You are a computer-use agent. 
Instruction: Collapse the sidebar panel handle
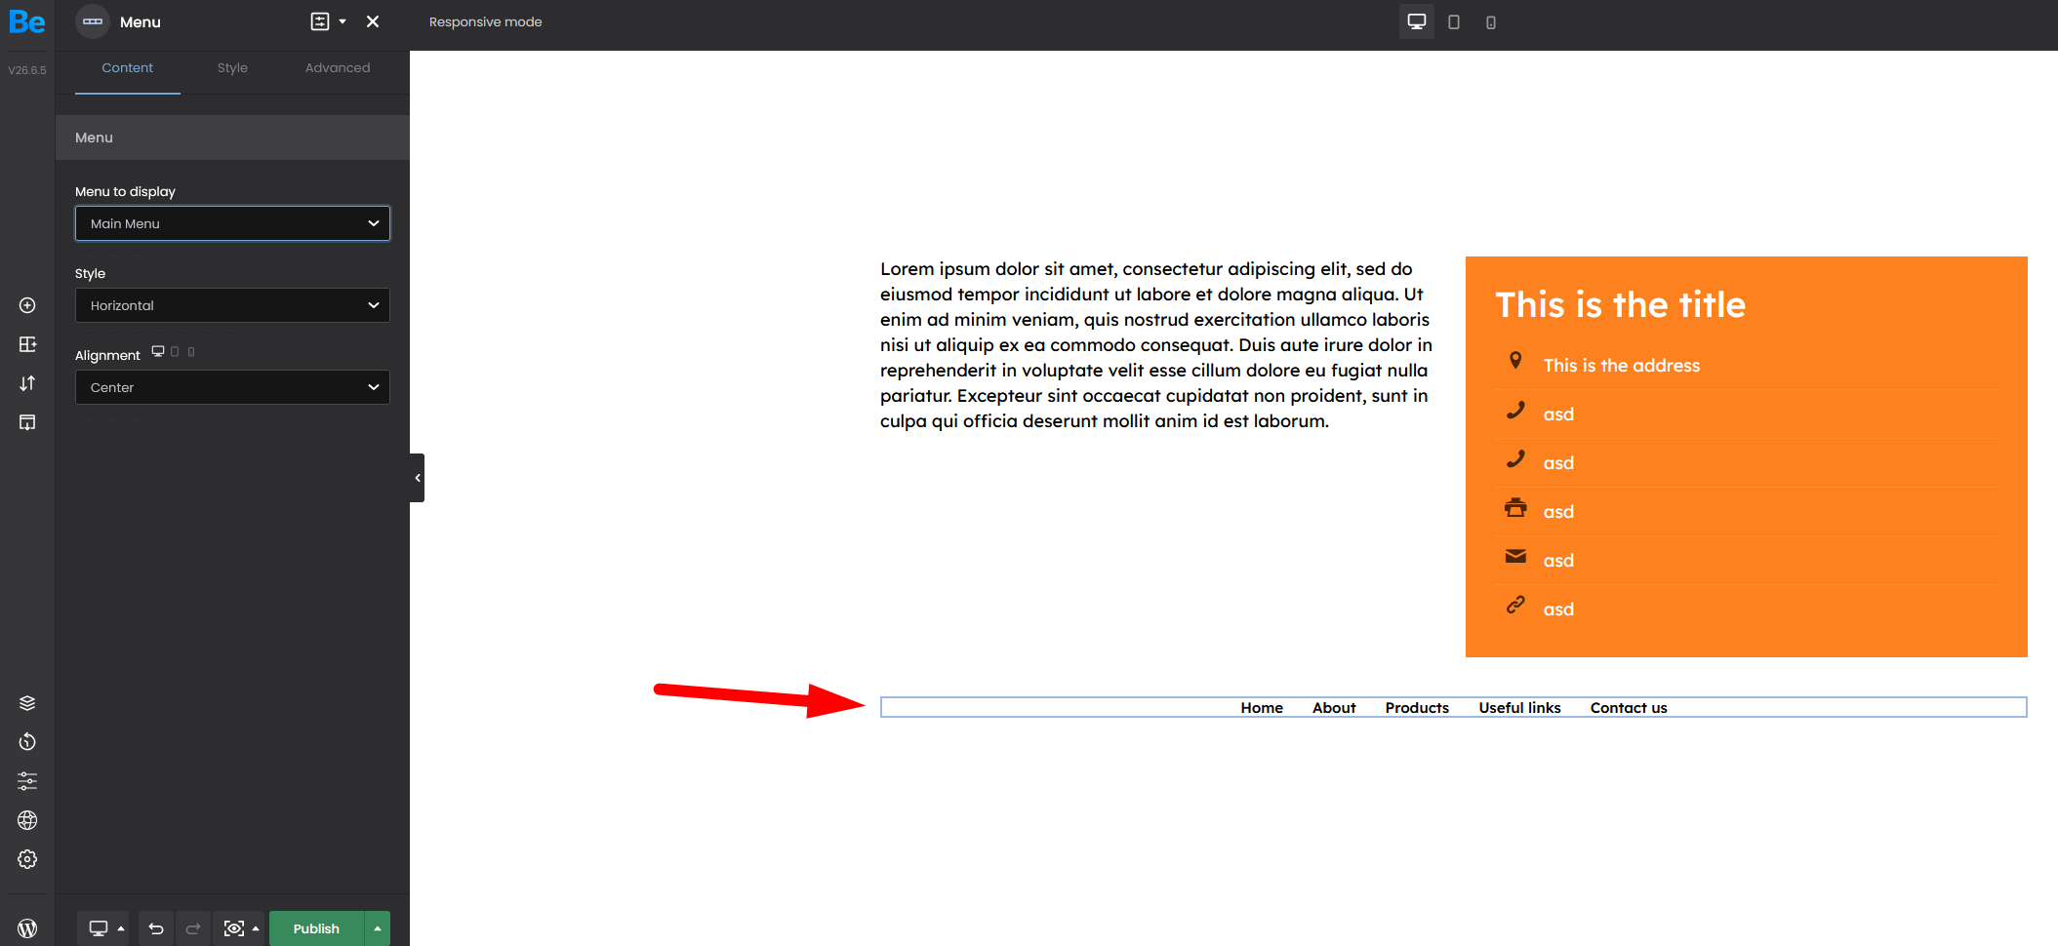418,478
